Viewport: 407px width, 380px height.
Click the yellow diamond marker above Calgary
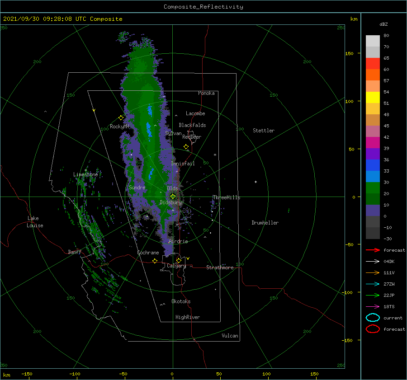click(x=179, y=260)
